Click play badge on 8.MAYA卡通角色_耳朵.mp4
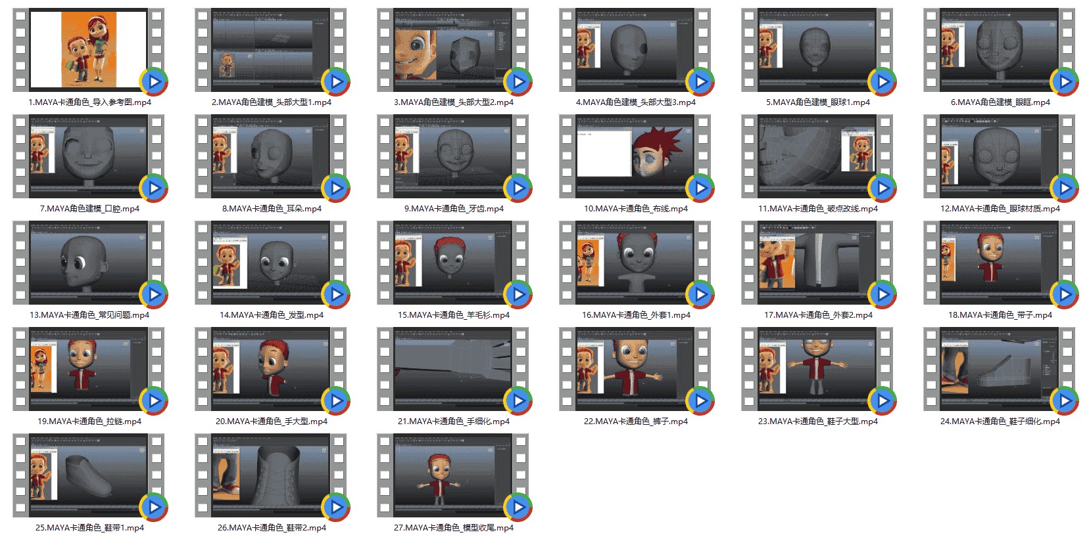Viewport: 1089px width, 543px height. click(336, 188)
